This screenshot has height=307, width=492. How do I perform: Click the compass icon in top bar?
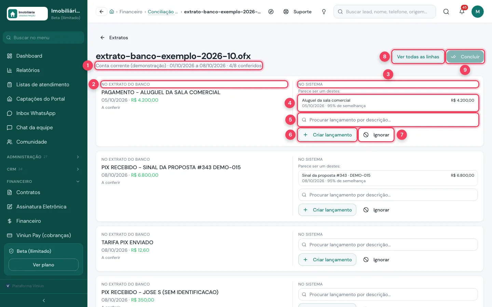271,12
